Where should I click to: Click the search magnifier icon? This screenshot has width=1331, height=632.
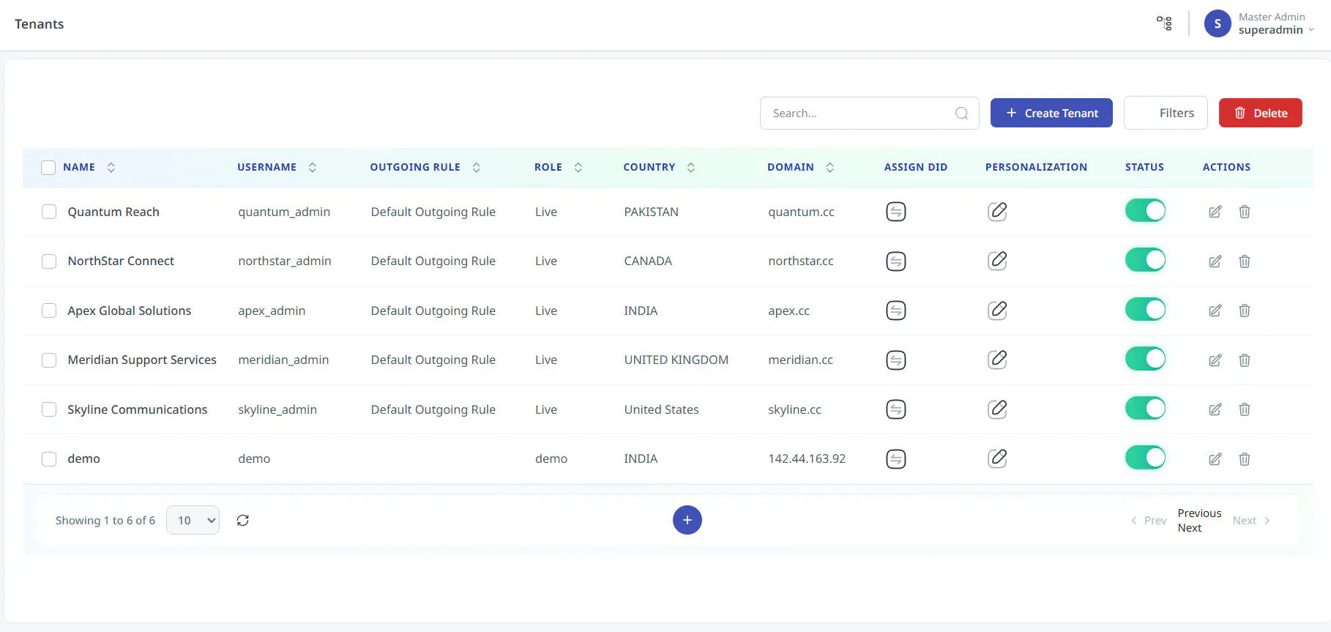point(962,114)
